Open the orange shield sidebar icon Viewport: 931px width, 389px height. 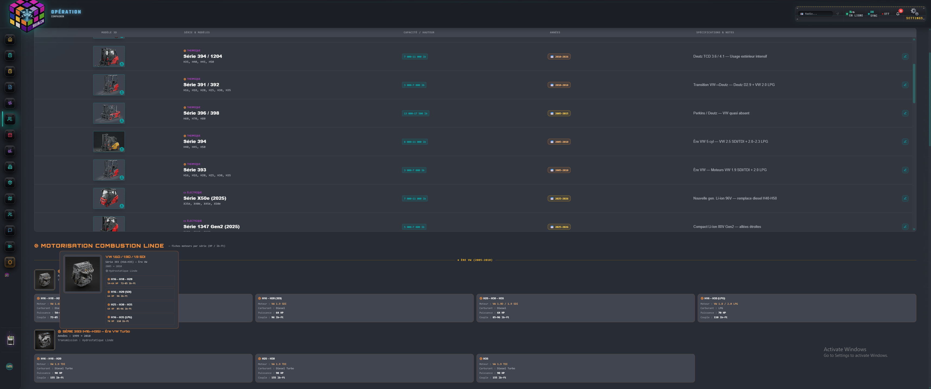point(10,262)
